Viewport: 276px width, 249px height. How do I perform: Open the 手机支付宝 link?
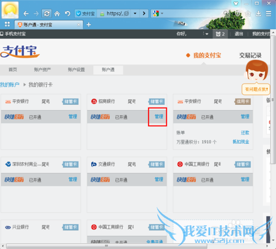(13, 34)
